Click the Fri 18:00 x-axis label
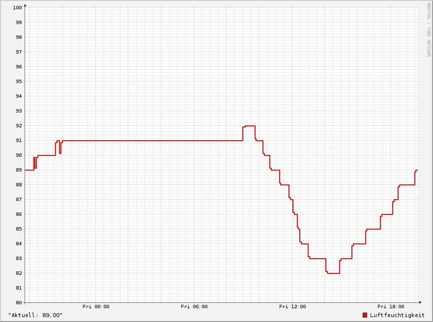433x322 pixels. click(391, 307)
